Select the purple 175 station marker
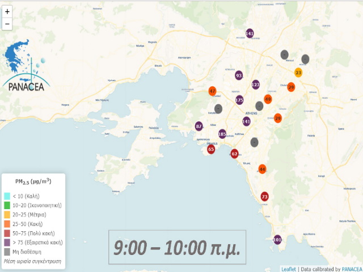This screenshot has height=272, width=363. (239, 100)
